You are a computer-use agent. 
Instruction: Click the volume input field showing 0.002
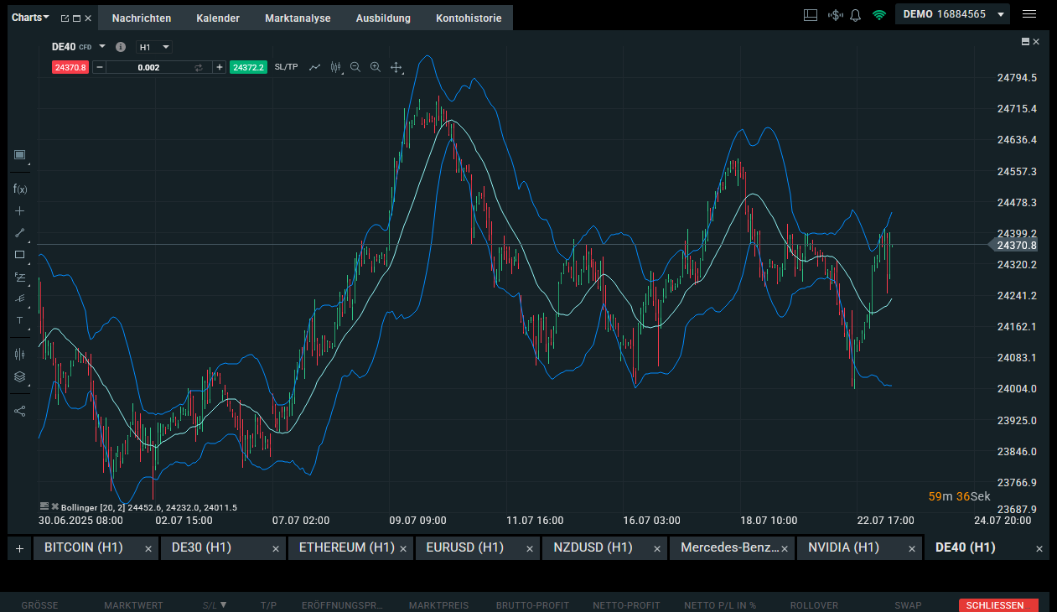coord(148,67)
